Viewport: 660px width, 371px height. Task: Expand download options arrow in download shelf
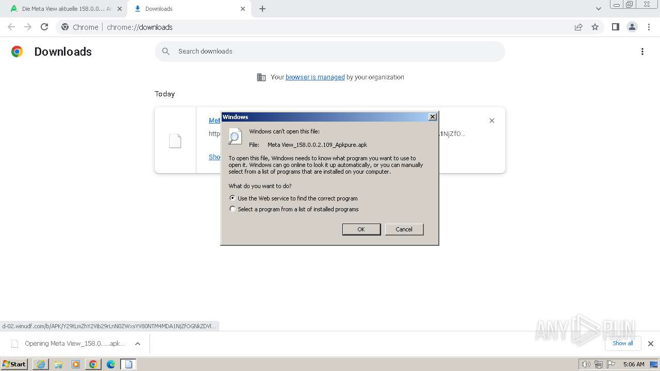point(138,344)
